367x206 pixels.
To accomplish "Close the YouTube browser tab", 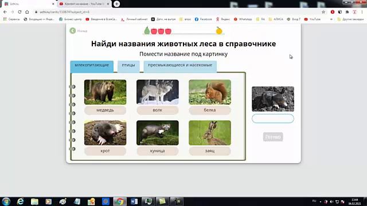I will [108, 4].
